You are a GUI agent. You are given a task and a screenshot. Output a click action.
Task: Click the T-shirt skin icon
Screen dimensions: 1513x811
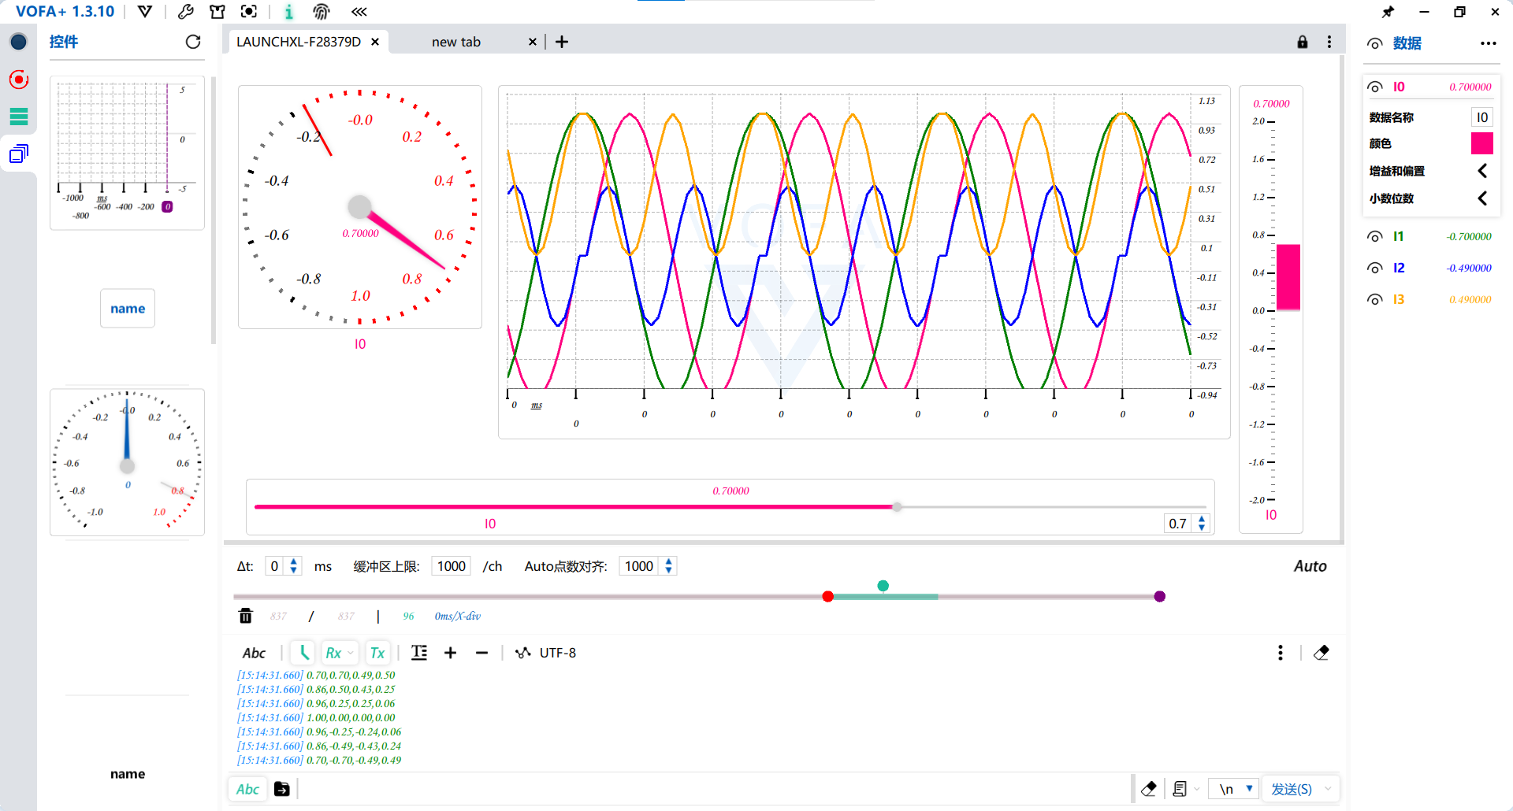tap(217, 12)
